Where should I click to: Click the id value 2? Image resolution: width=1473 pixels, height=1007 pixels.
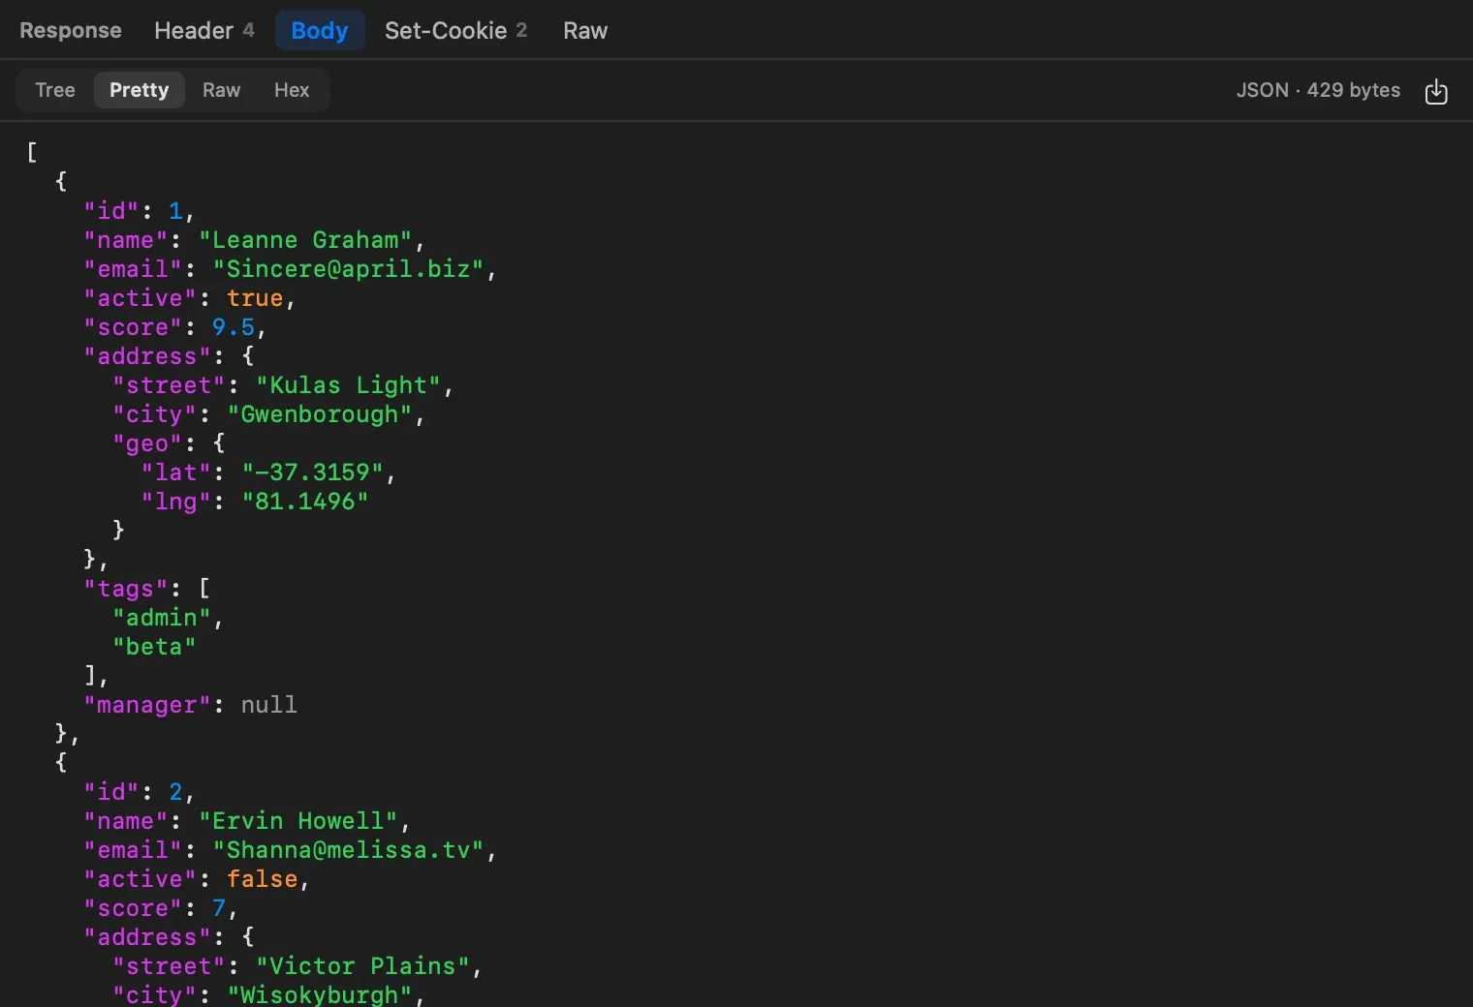[175, 792]
